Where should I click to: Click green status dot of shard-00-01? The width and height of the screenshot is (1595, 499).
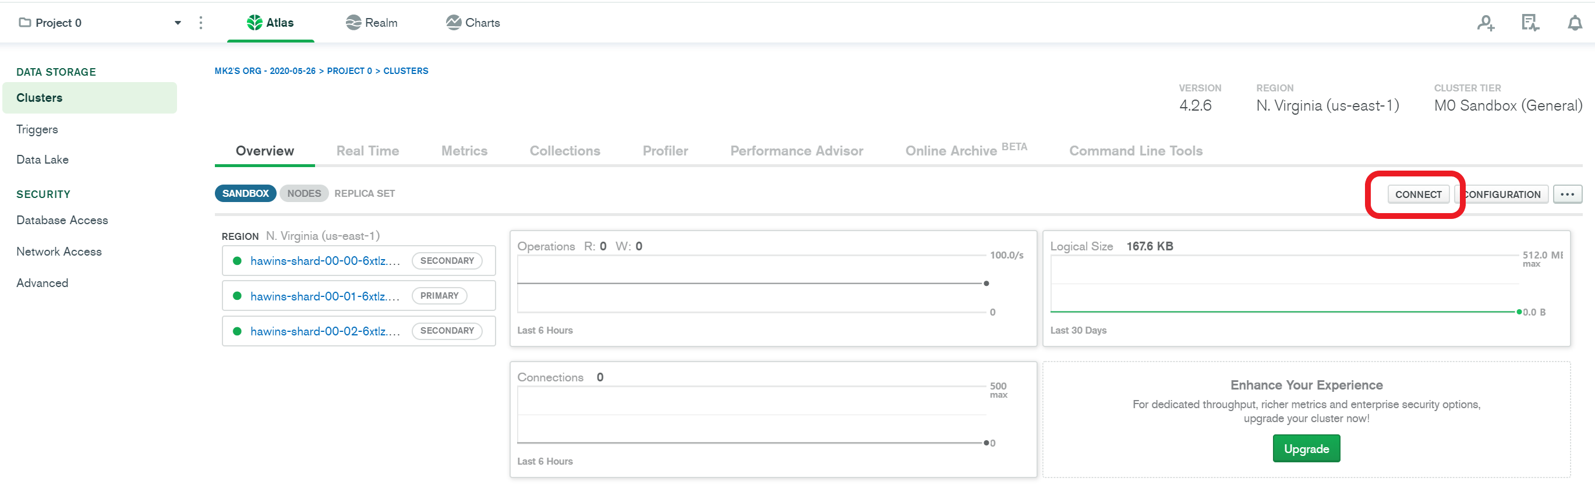[x=236, y=296]
